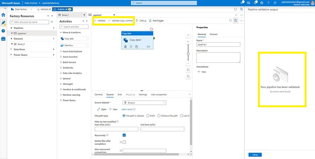Open the feedback icon in header

[275, 3]
